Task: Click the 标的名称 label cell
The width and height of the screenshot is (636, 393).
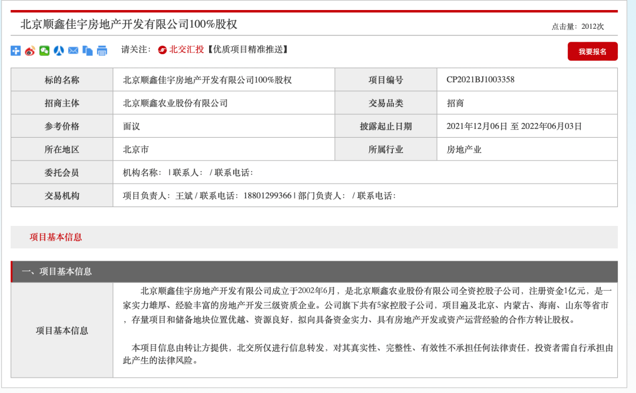Action: click(x=62, y=80)
